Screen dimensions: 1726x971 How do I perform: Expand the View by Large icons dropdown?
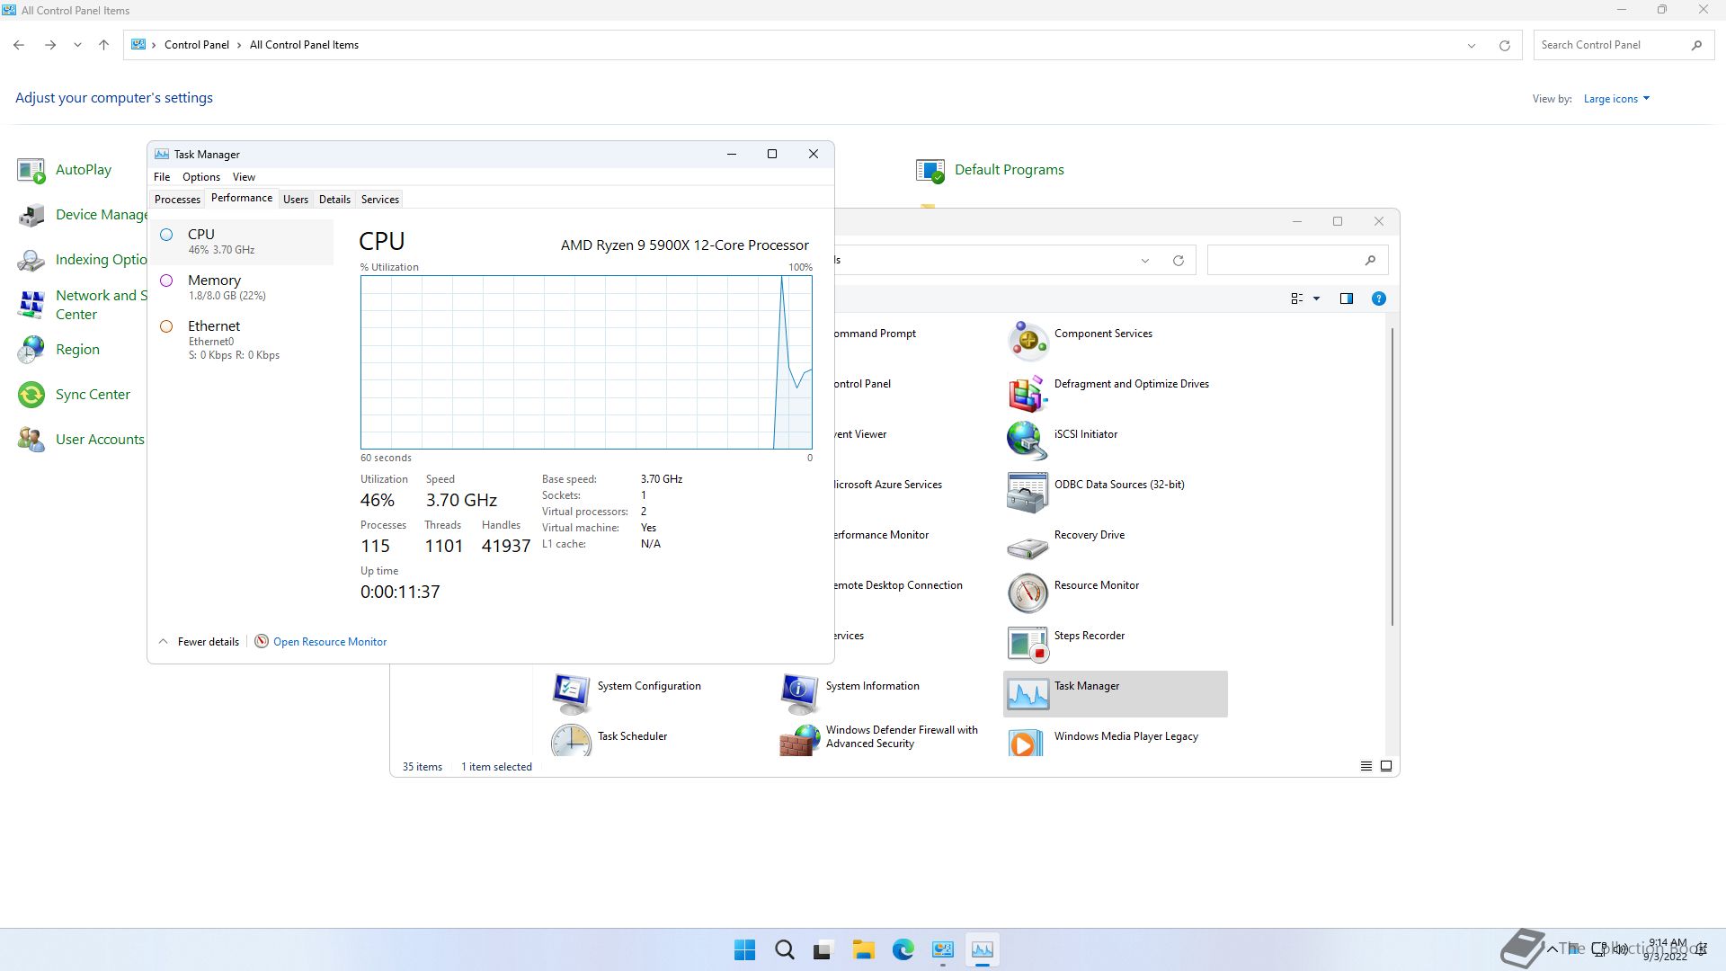[x=1615, y=99]
